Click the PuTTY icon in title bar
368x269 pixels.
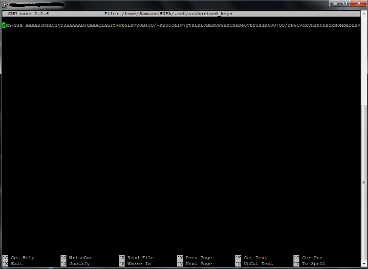coord(5,4)
